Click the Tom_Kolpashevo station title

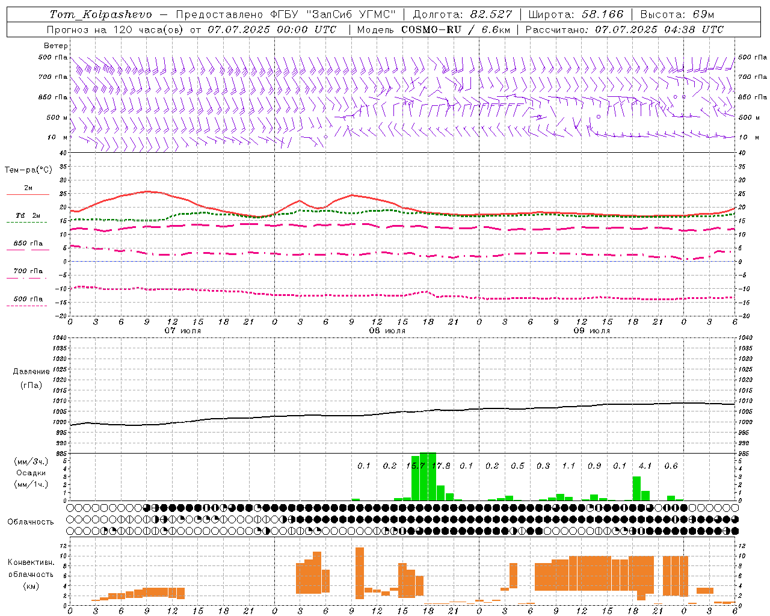[x=101, y=14]
